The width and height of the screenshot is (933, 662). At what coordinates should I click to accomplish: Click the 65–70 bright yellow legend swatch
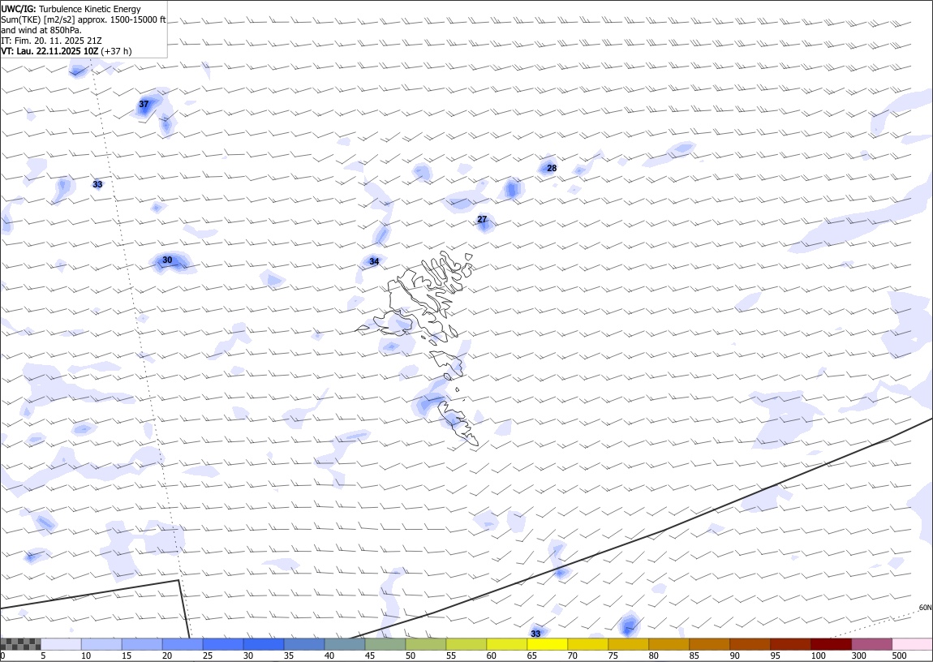548,644
